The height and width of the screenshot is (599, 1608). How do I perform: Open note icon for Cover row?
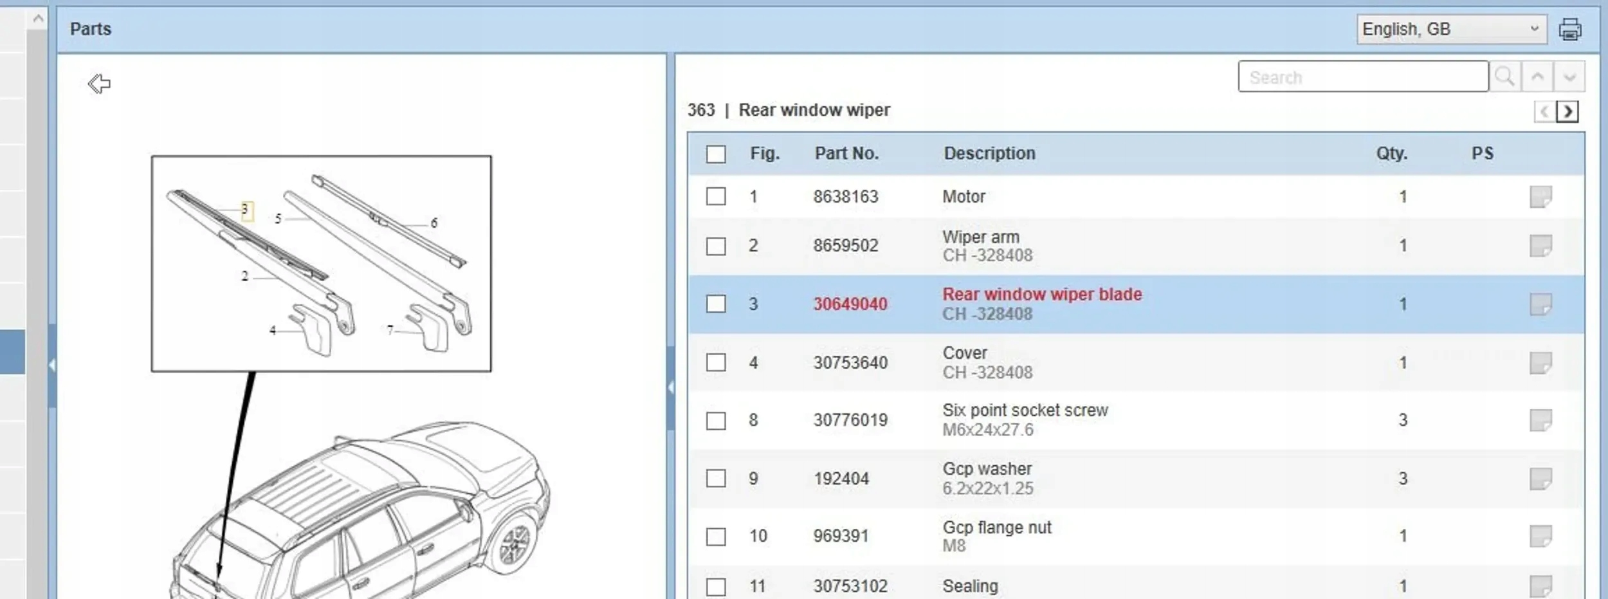(x=1540, y=363)
